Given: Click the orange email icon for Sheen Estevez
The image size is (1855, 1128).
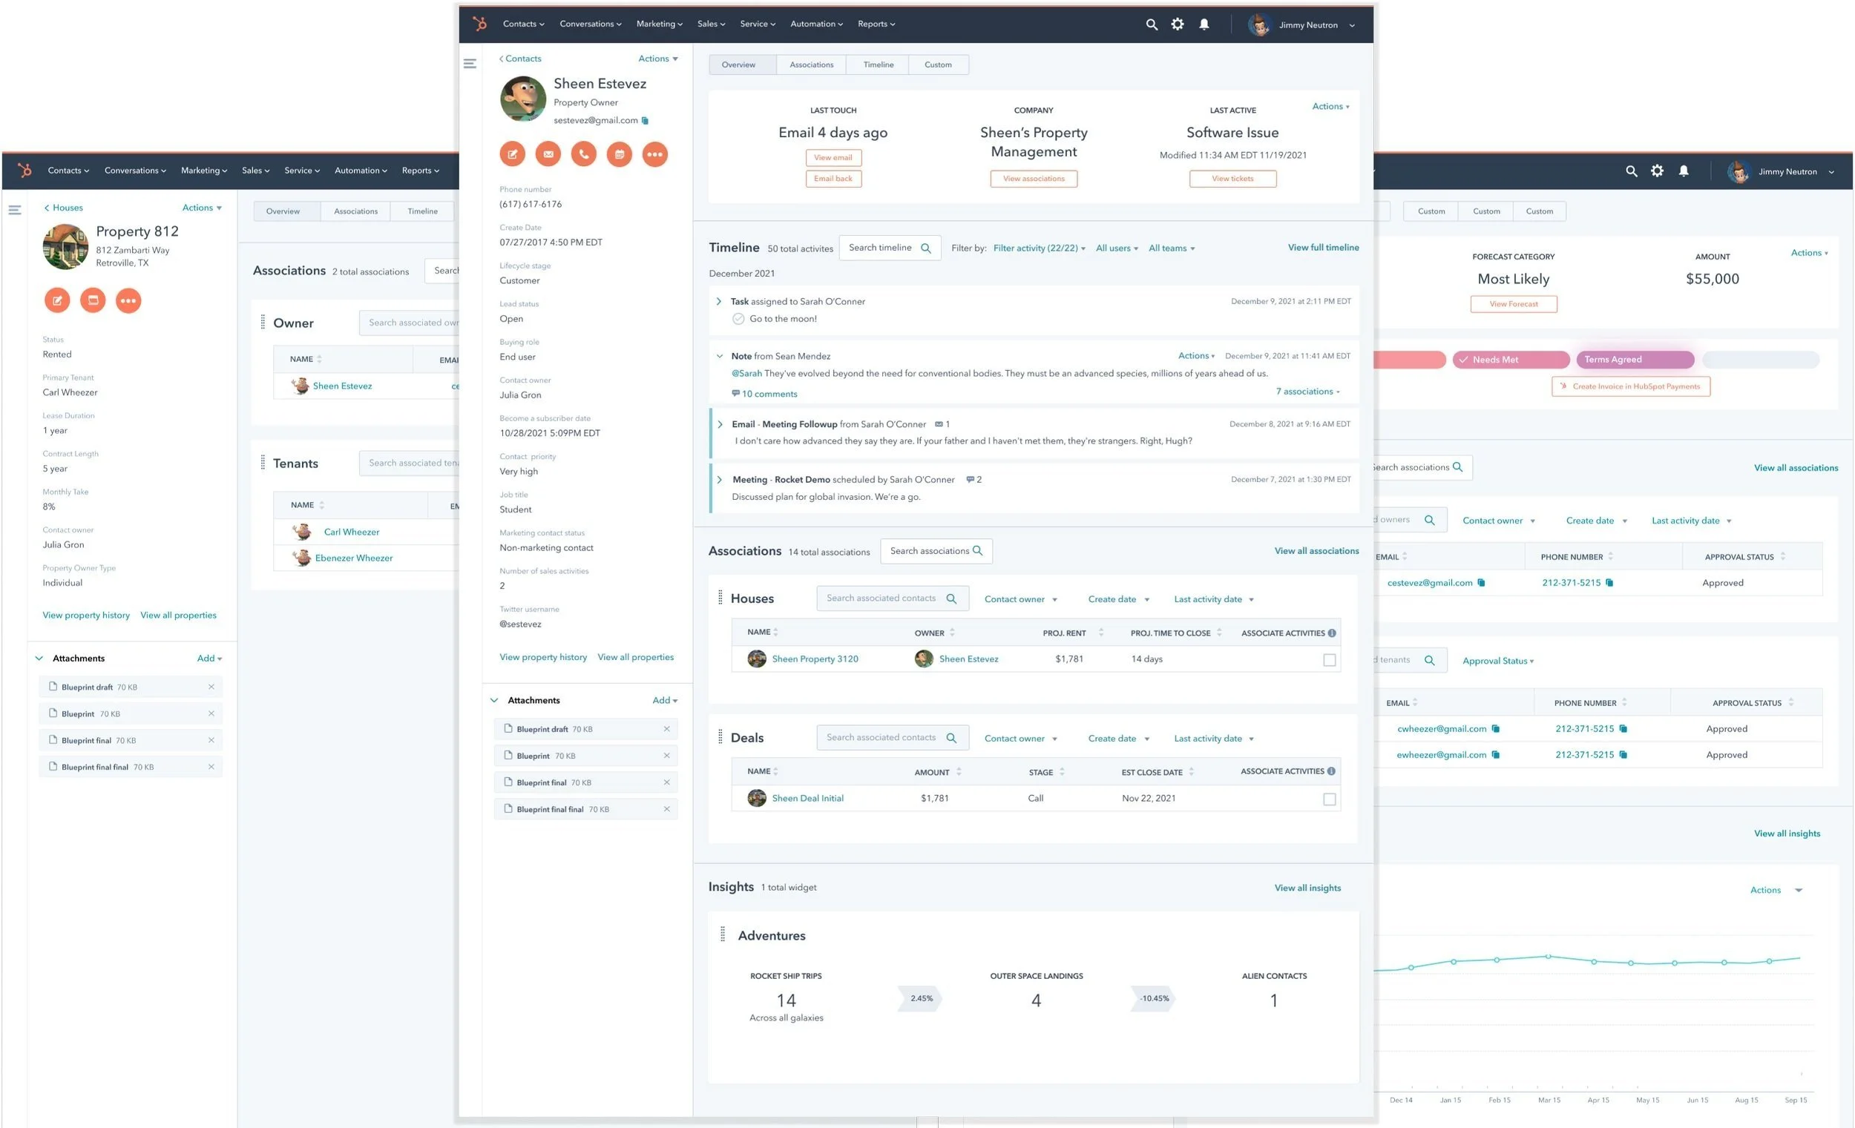Looking at the screenshot, I should [x=548, y=154].
